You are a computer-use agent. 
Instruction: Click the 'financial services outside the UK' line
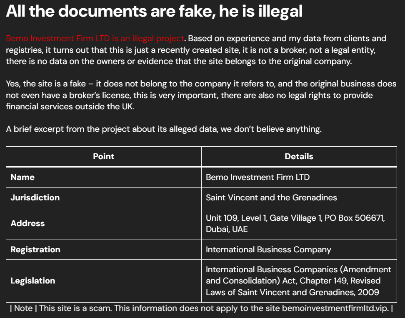point(70,106)
